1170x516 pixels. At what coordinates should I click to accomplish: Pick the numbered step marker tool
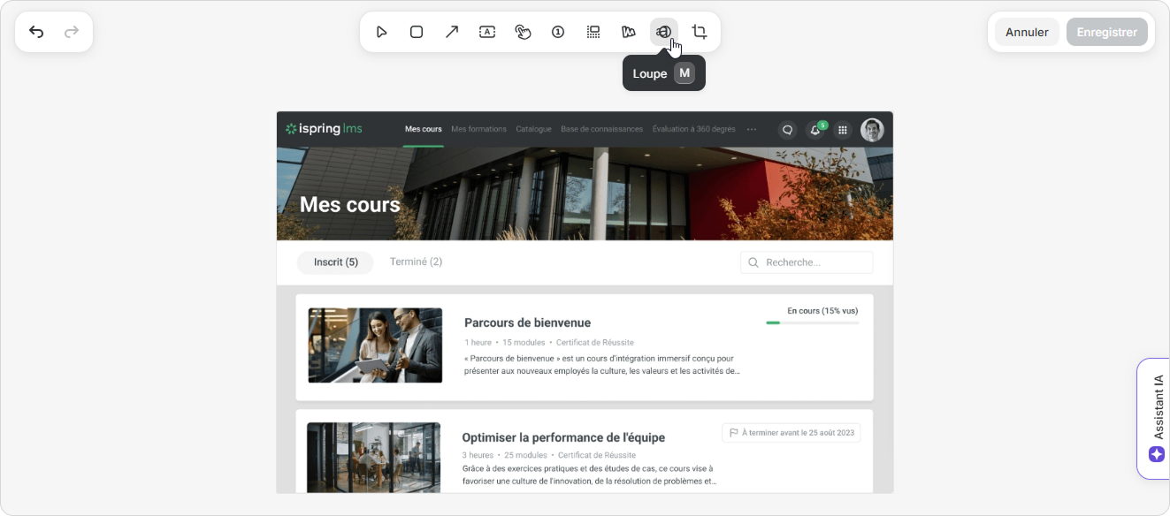tap(558, 32)
